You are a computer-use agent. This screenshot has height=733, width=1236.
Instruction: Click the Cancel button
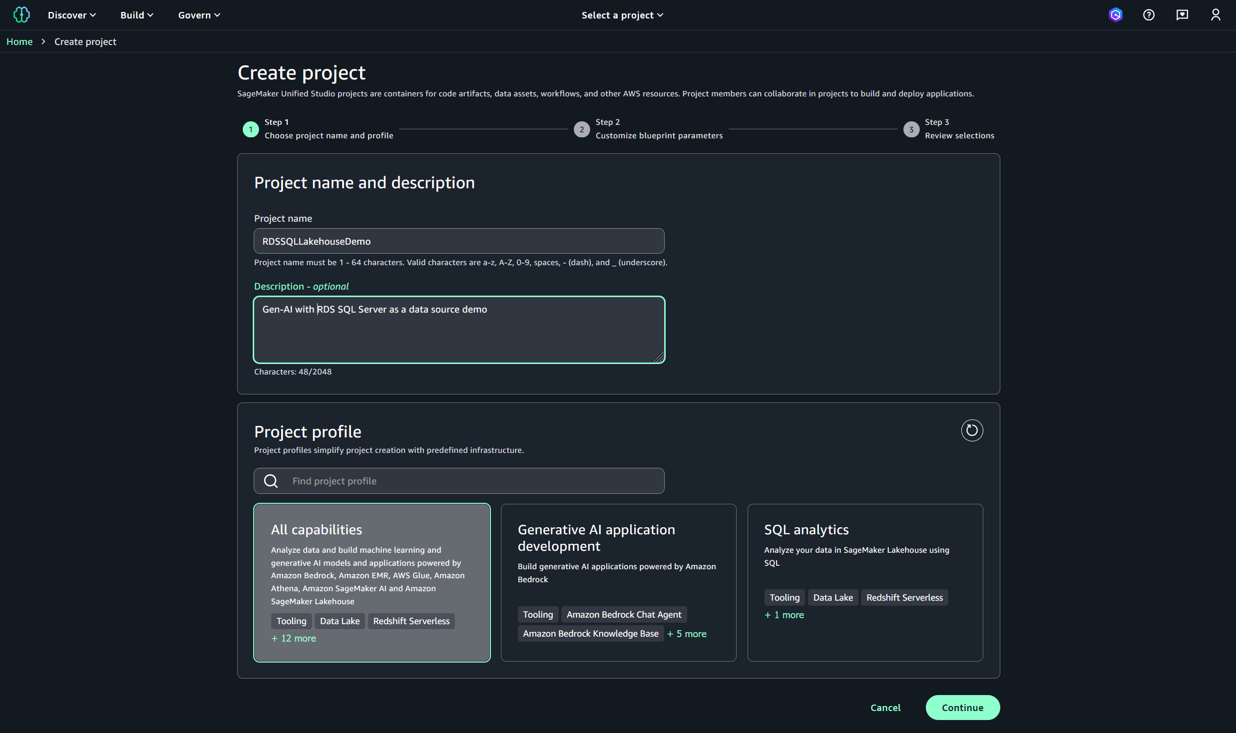point(885,708)
